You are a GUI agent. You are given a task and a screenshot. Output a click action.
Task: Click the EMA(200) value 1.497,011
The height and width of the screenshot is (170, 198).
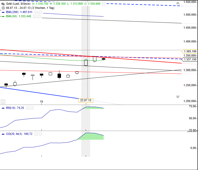click(26, 12)
